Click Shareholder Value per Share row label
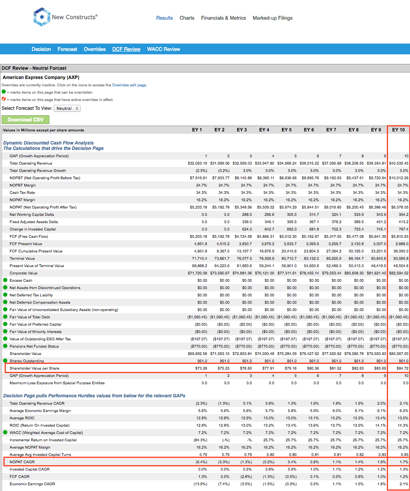Screen dimensions: 410x491 [34, 368]
